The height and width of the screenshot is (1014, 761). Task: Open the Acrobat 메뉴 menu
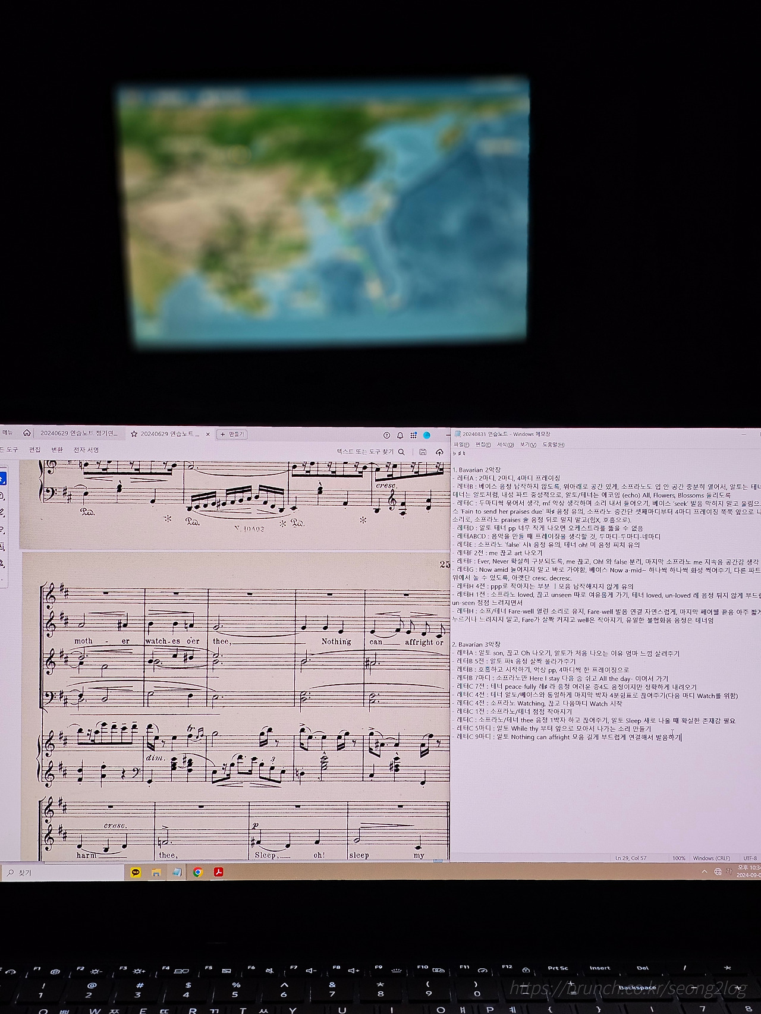pyautogui.click(x=8, y=433)
